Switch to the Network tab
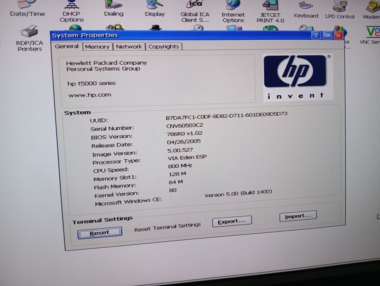The width and height of the screenshot is (380, 286). [129, 47]
